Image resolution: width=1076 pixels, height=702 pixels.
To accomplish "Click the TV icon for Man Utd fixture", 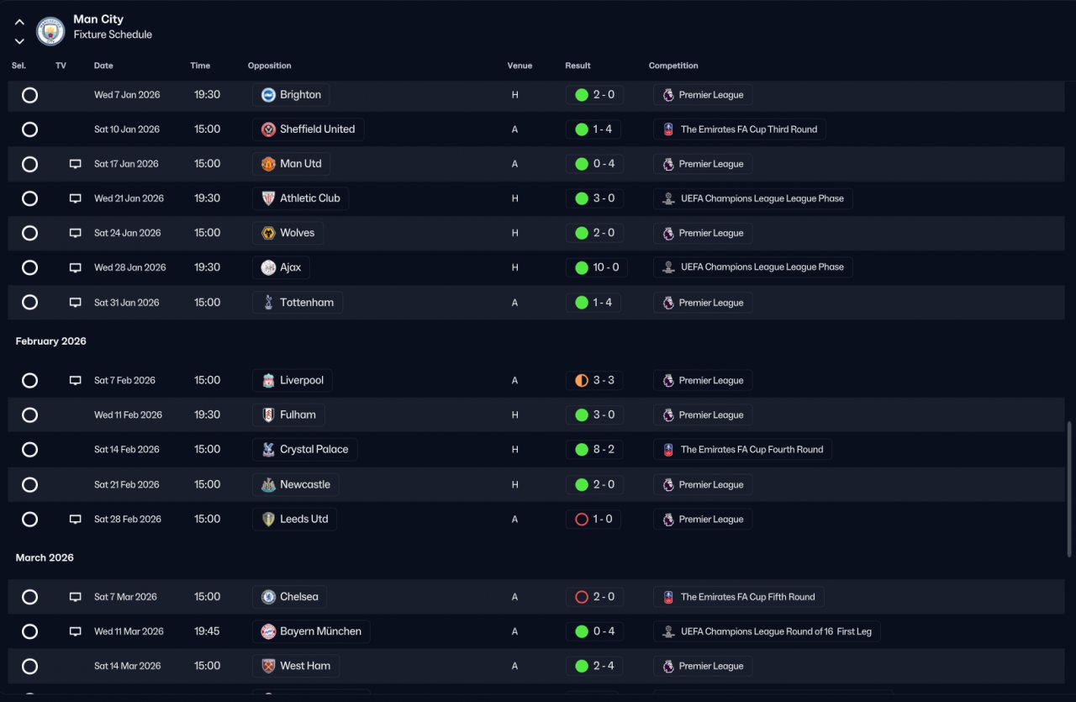I will tap(76, 164).
